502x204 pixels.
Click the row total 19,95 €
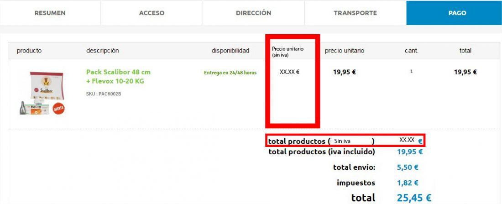[465, 72]
